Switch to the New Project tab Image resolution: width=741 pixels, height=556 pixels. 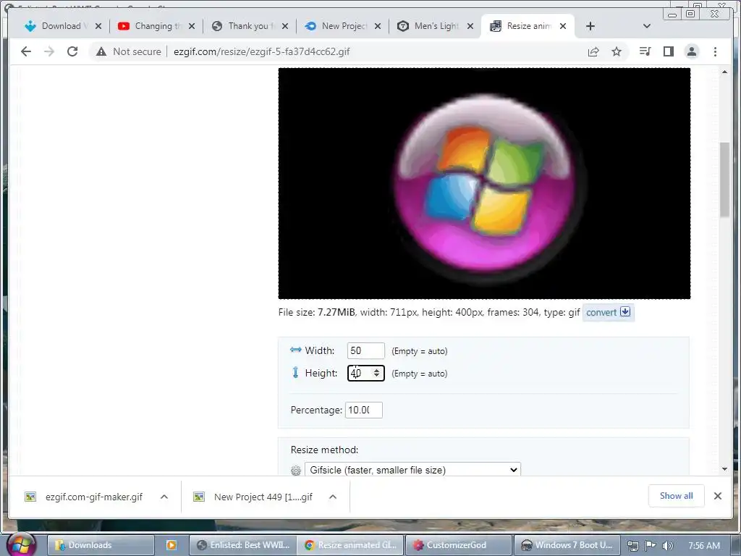point(342,26)
